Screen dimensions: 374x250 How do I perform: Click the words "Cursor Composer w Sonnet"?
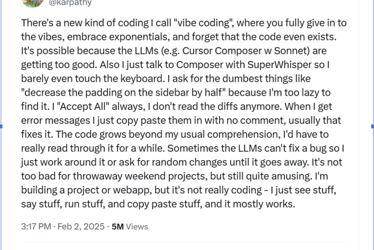pos(245,51)
